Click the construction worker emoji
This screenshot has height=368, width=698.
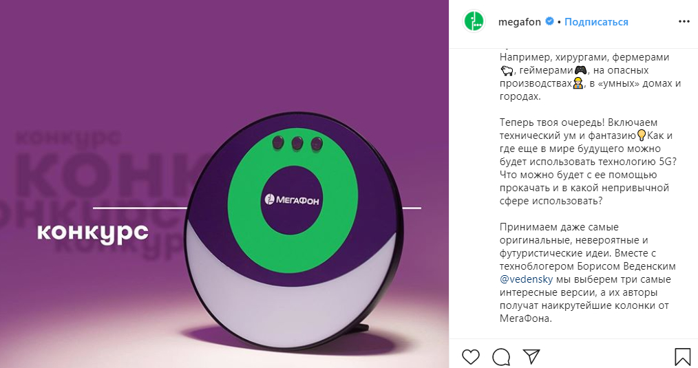(578, 83)
